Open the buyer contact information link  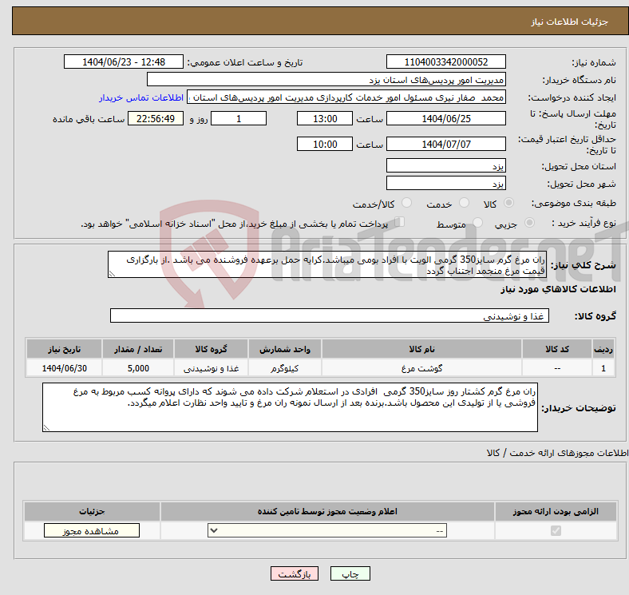[141, 97]
